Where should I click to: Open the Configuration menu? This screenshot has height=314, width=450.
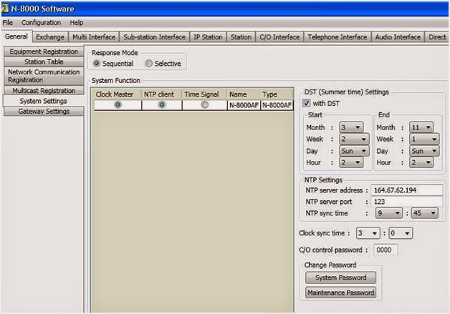click(41, 23)
